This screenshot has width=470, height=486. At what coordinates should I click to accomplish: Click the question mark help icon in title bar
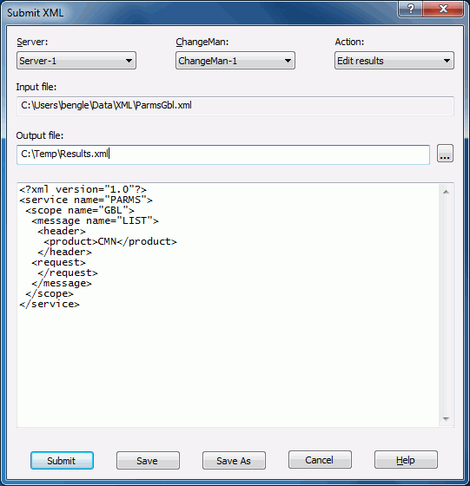click(x=410, y=9)
